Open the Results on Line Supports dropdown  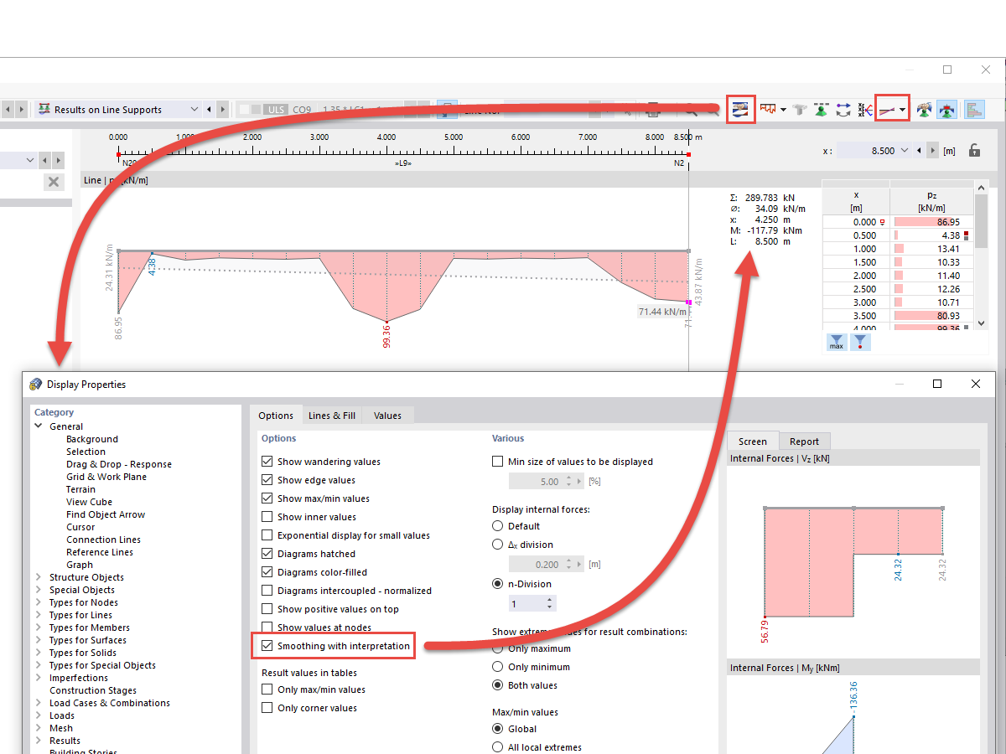[x=194, y=109]
